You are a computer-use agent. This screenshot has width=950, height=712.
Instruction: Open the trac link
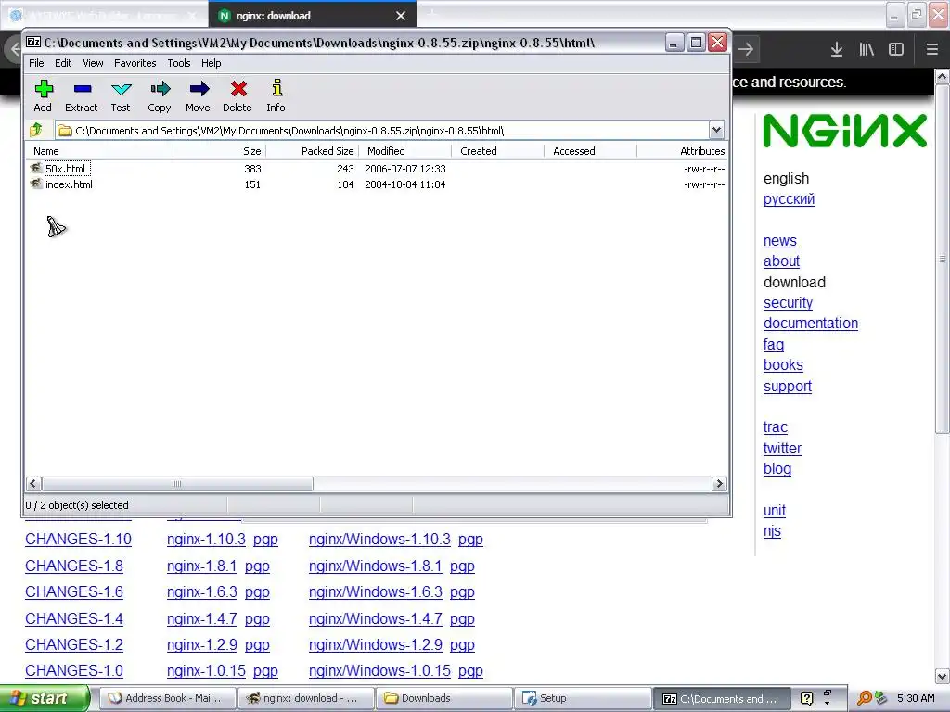776,427
